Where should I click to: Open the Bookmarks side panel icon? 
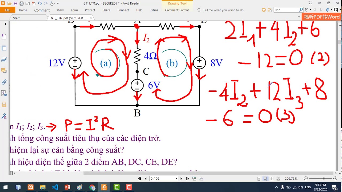tap(4, 37)
